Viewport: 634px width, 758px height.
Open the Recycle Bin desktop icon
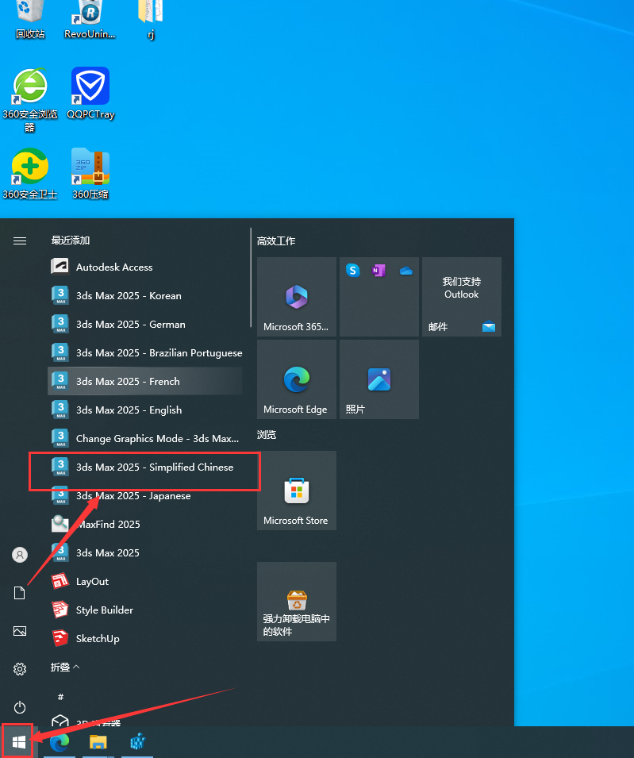pos(30,19)
